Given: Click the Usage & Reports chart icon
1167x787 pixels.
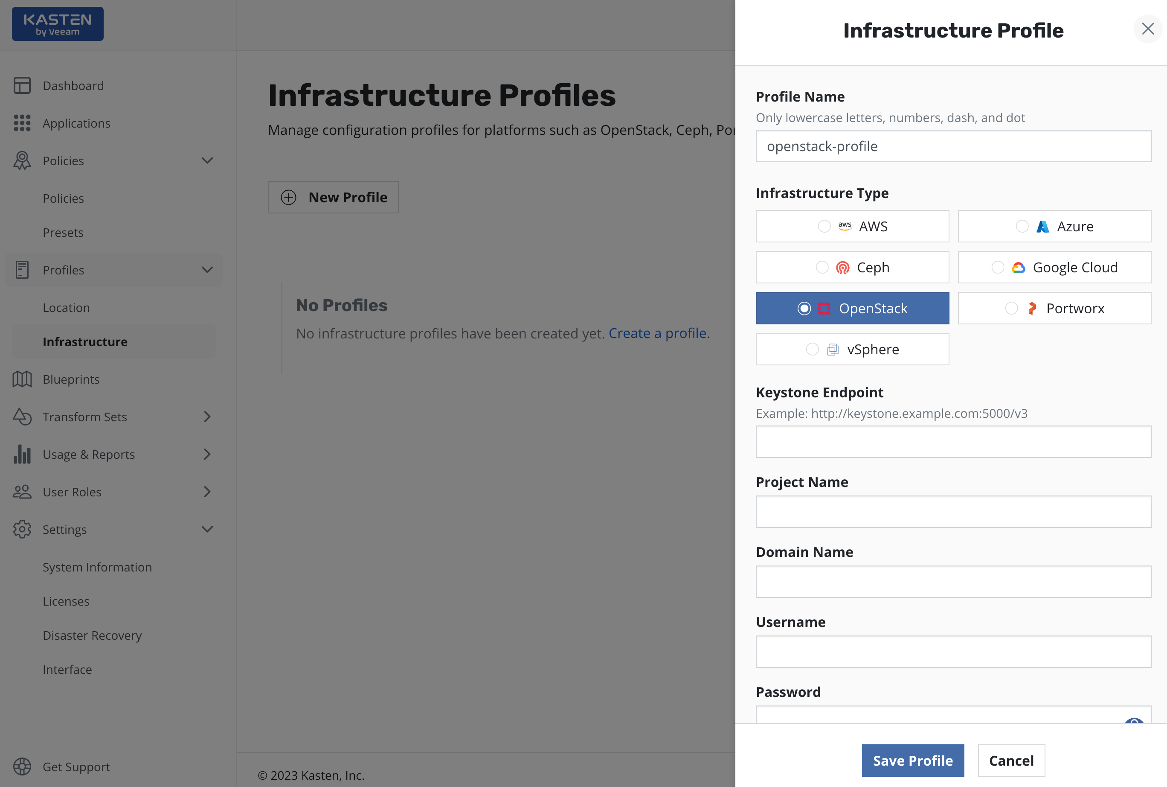Looking at the screenshot, I should (x=22, y=454).
